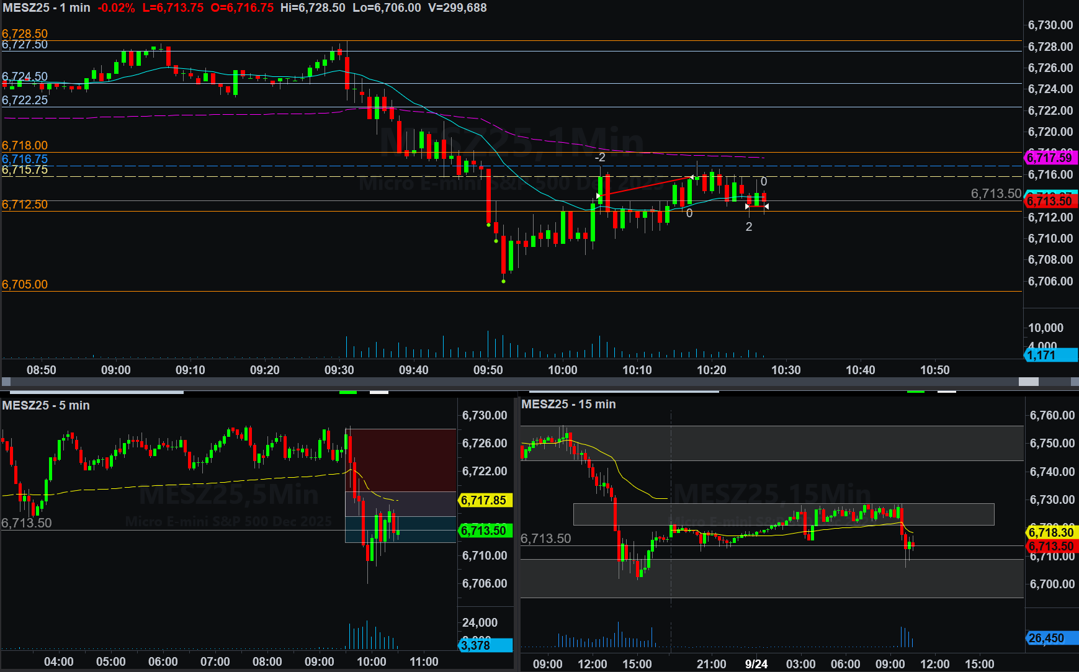This screenshot has height=672, width=1079.
Task: Click the blue 1,171 volume tag
Action: coord(1050,355)
